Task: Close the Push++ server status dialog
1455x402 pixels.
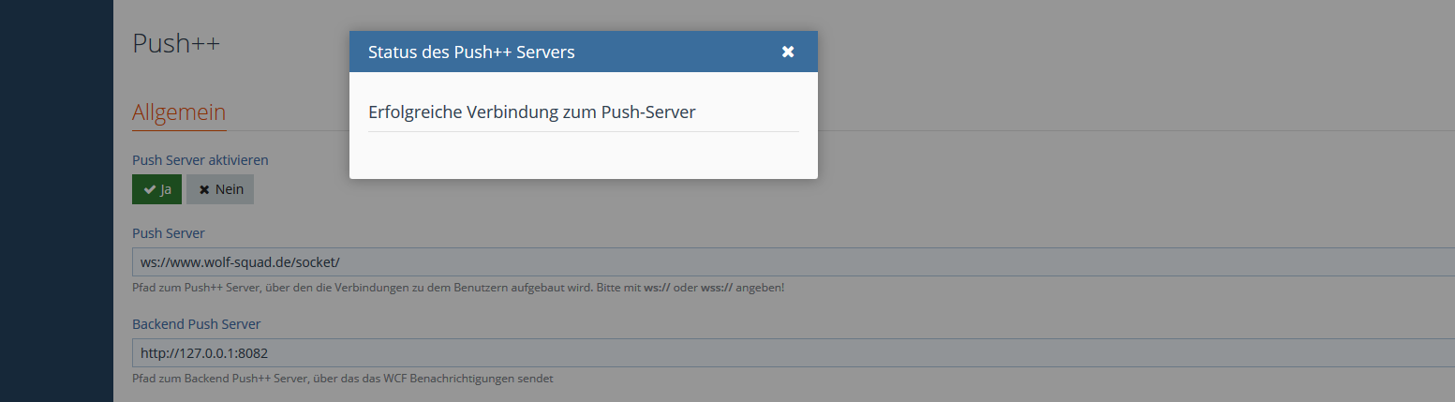Action: [788, 52]
